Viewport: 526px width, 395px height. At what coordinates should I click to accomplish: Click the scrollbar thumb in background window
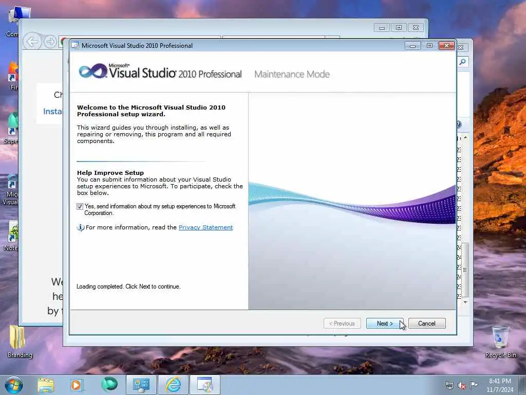[465, 270]
